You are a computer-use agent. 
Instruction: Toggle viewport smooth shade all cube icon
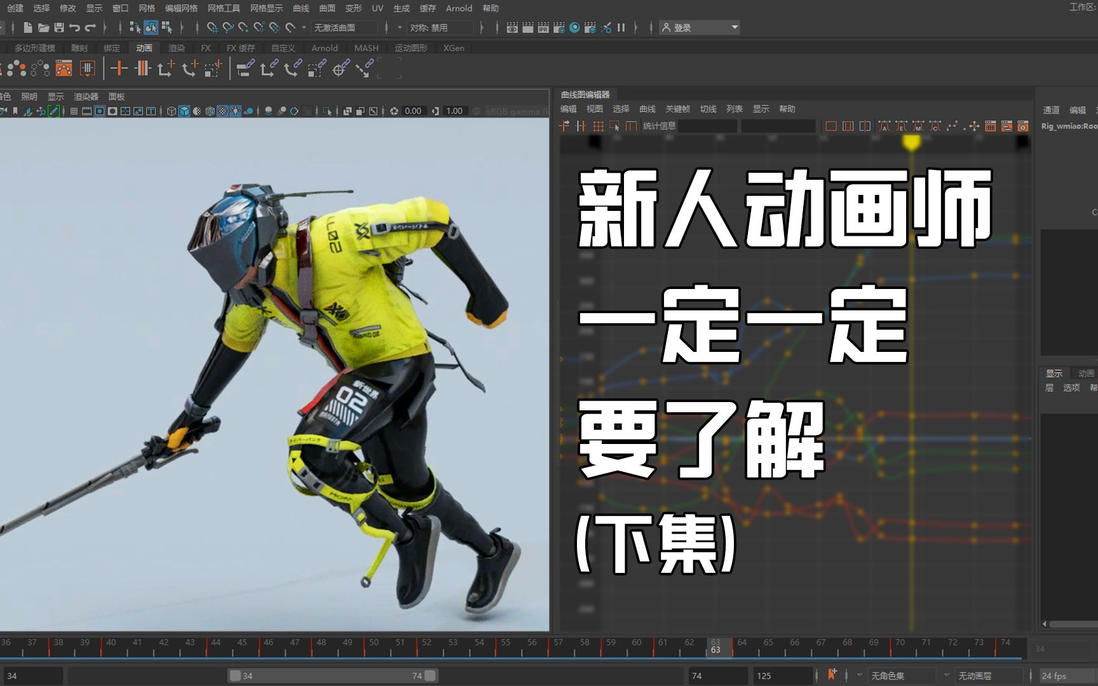pos(184,111)
